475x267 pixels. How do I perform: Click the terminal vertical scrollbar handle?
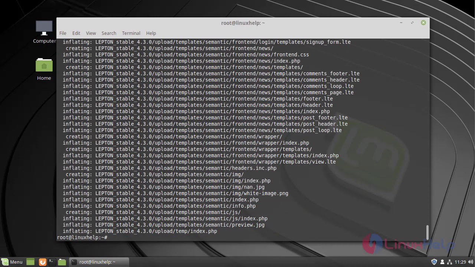point(427,233)
